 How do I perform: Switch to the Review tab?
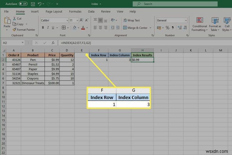click(x=106, y=11)
